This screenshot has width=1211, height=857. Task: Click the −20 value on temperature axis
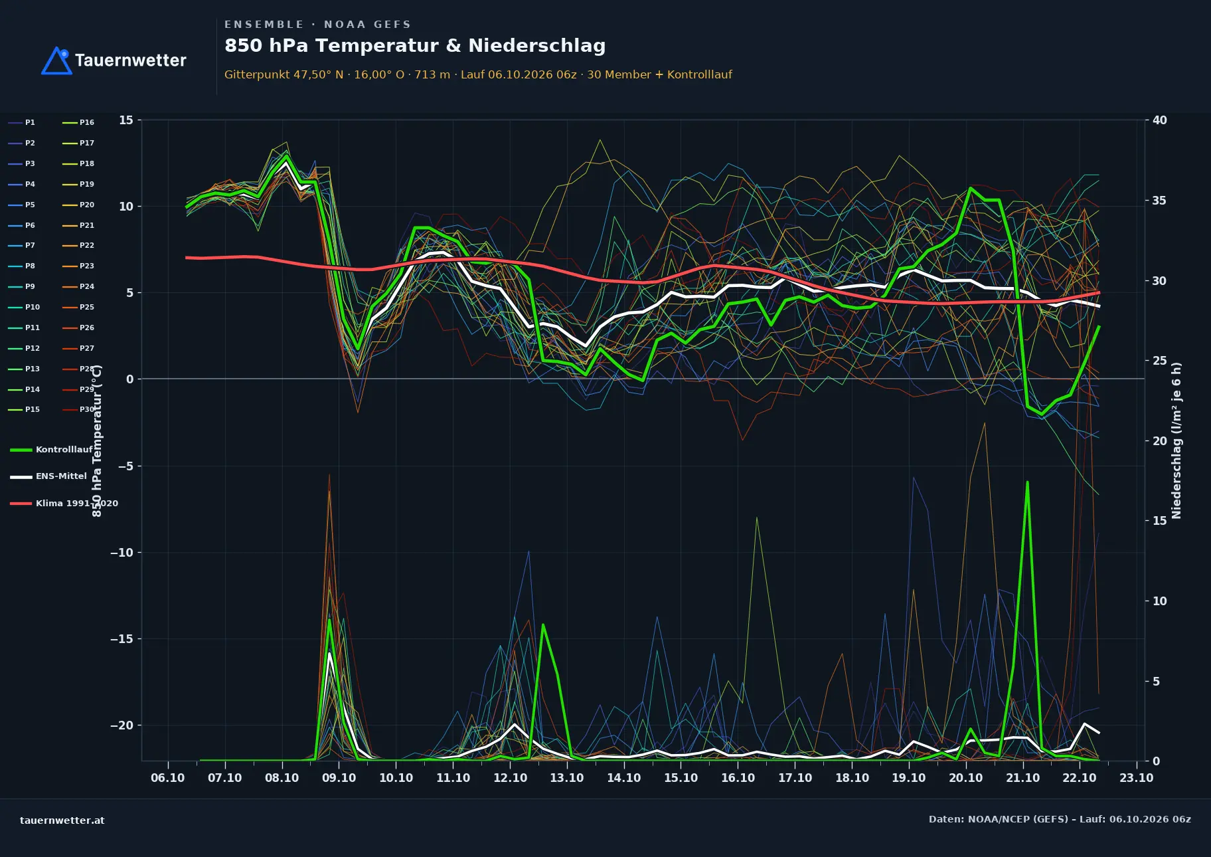[122, 725]
